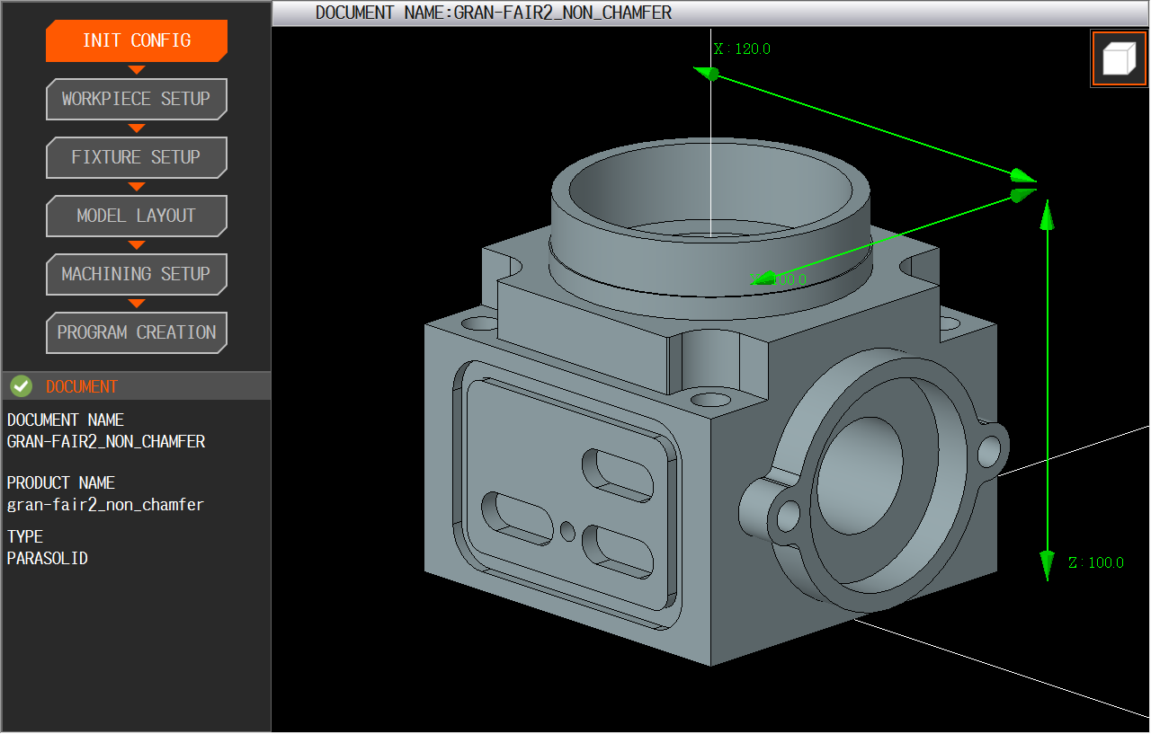Click the Z: 100.0 dimension label

[x=1095, y=562]
